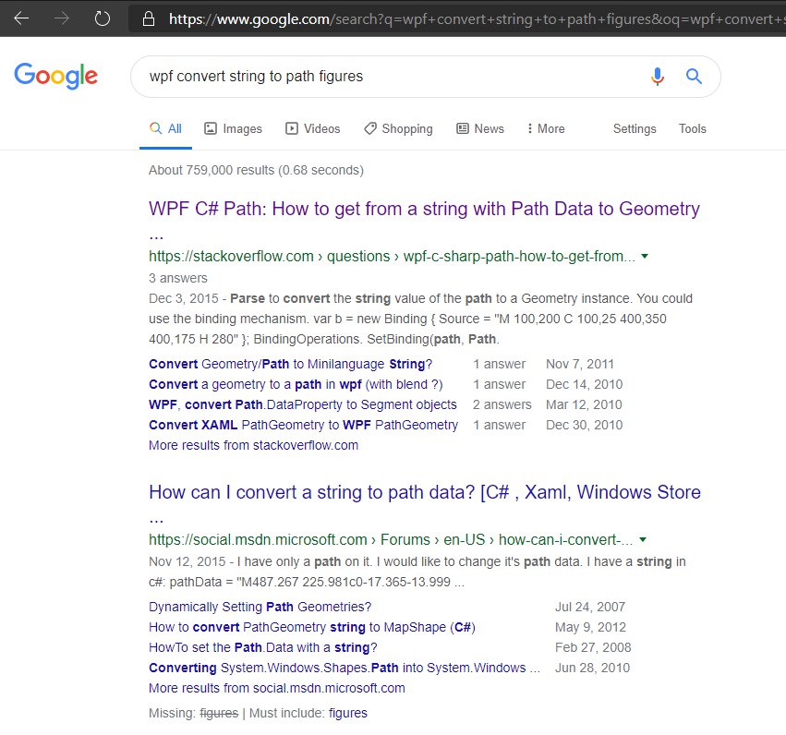Screen dimensions: 786x735
Task: Start voice search with the microphone icon
Action: pos(658,76)
